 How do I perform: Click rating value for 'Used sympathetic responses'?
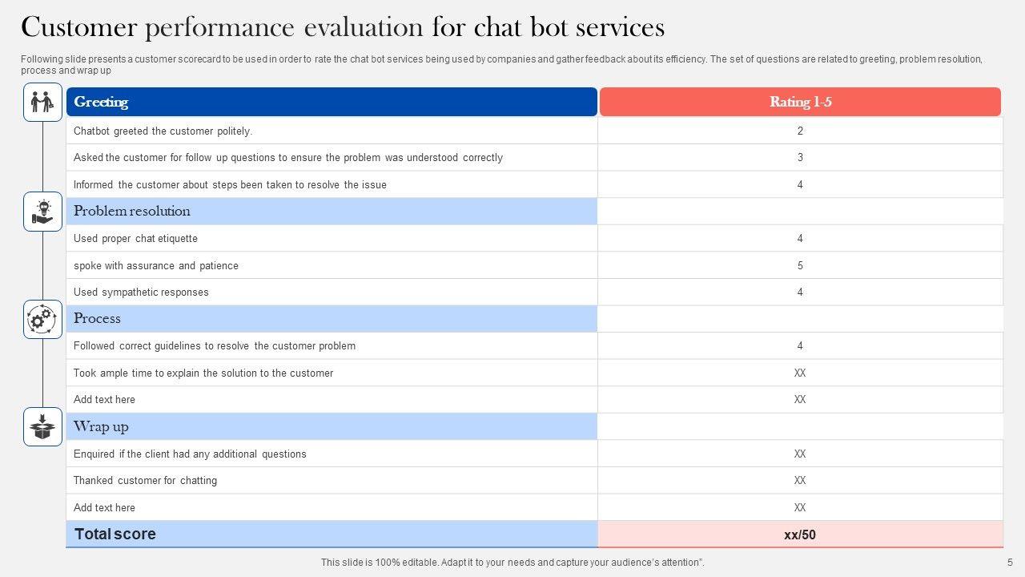tap(800, 293)
